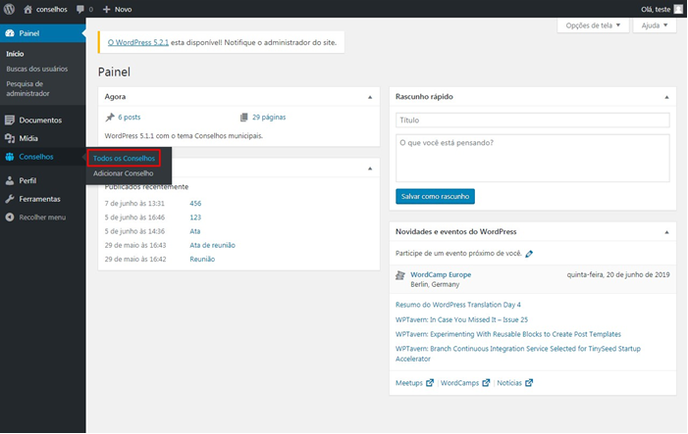The image size is (688, 434).
Task: Click the Novo button in the admin bar
Action: click(x=117, y=9)
